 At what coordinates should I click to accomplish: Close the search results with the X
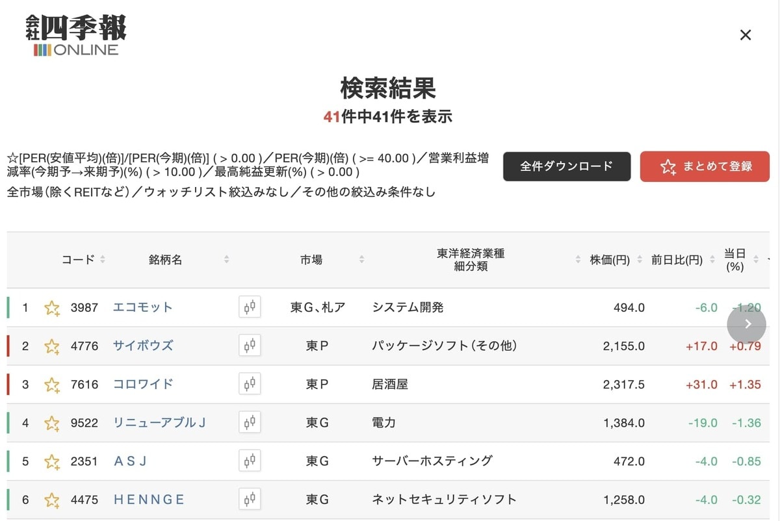click(746, 35)
